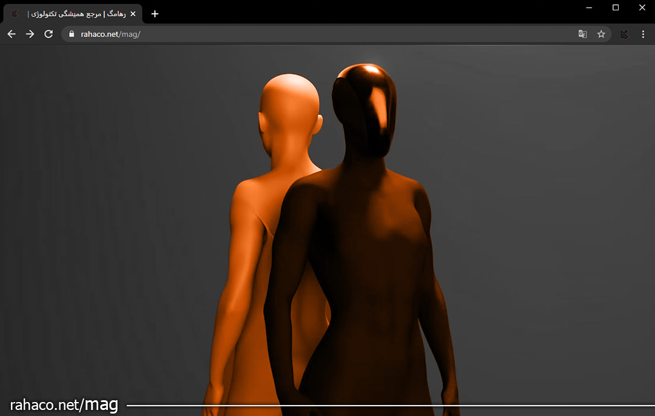
Task: Open site information via the lock icon
Action: pyautogui.click(x=72, y=34)
